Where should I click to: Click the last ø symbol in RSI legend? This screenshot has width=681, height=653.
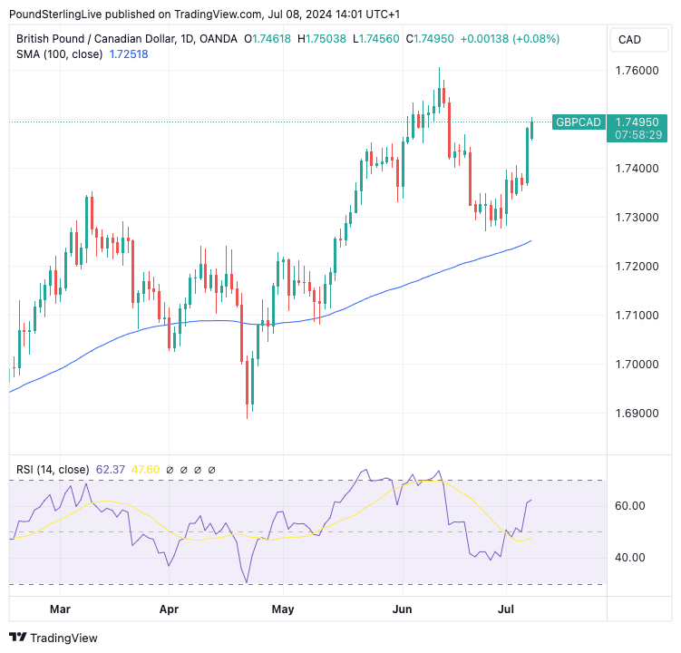pos(212,470)
